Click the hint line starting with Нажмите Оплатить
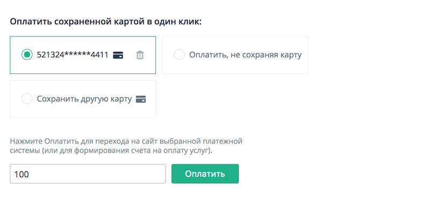This screenshot has width=430, height=197. pyautogui.click(x=126, y=142)
